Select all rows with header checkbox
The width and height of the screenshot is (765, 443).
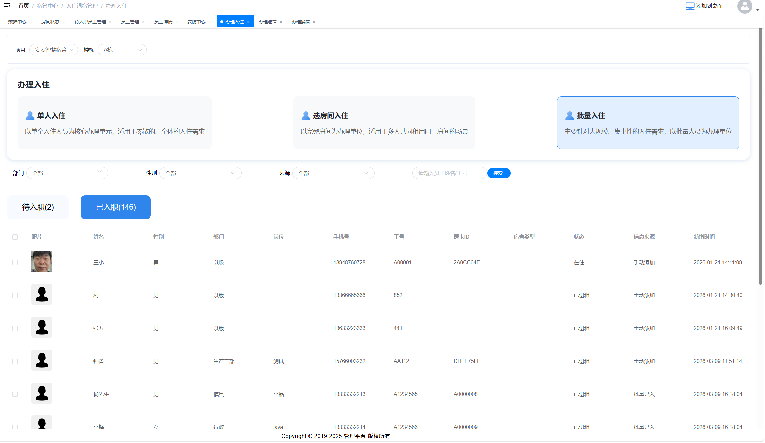tap(15, 237)
